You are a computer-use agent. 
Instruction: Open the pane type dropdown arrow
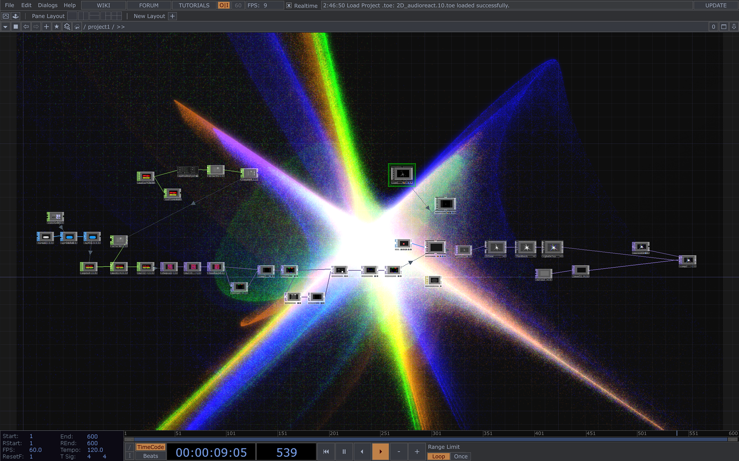click(x=5, y=27)
